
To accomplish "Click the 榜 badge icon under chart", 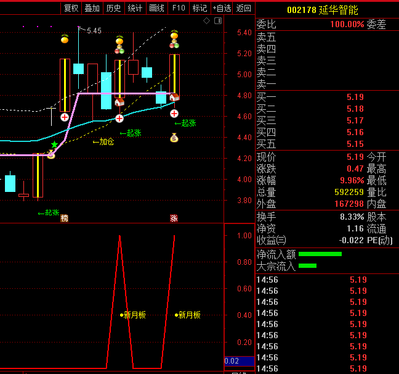I will pos(64,218).
